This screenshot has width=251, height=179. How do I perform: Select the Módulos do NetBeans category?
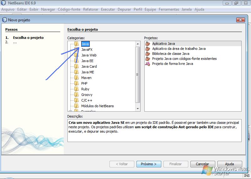pyautogui.click(x=98, y=106)
